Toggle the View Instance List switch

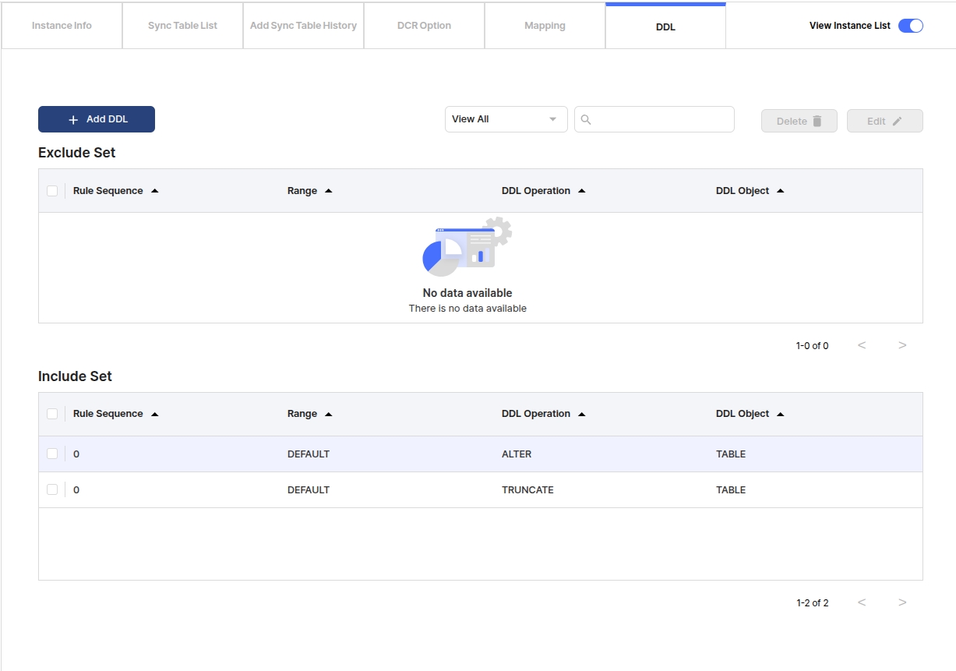coord(910,26)
